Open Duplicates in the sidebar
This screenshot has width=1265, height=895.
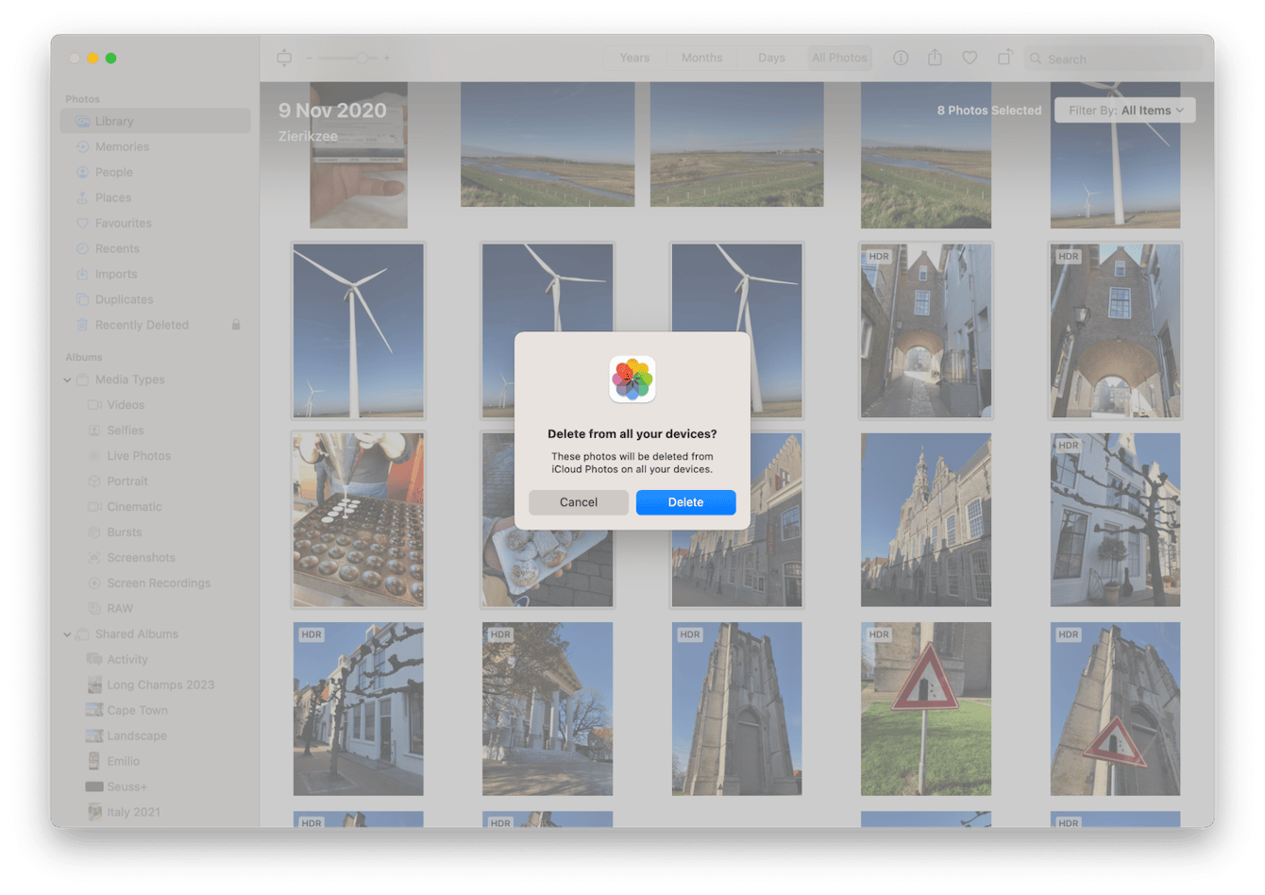124,299
